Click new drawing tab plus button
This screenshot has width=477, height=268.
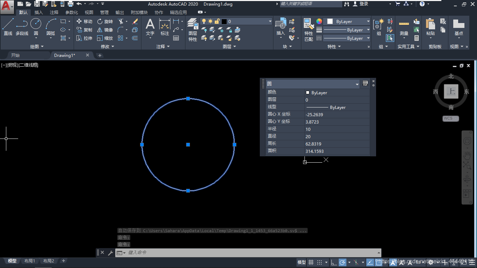click(x=100, y=55)
